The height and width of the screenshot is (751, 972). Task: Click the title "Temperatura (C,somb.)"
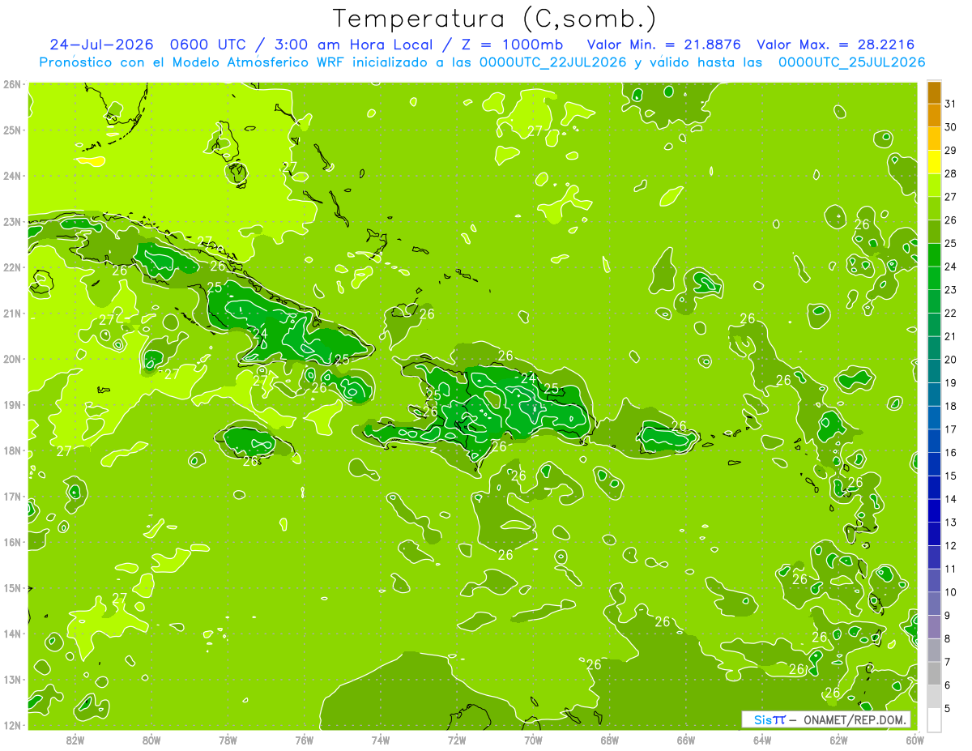(x=495, y=19)
